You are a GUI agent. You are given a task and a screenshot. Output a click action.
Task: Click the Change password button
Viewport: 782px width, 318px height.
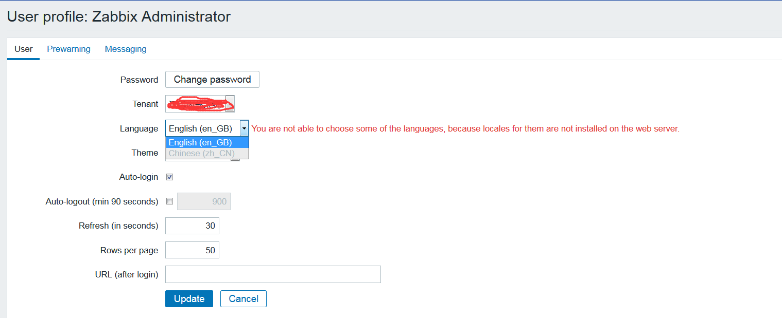(212, 80)
